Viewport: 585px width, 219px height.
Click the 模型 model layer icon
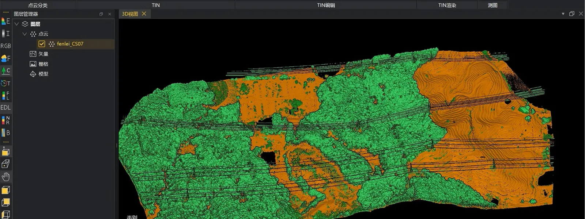pyautogui.click(x=33, y=74)
